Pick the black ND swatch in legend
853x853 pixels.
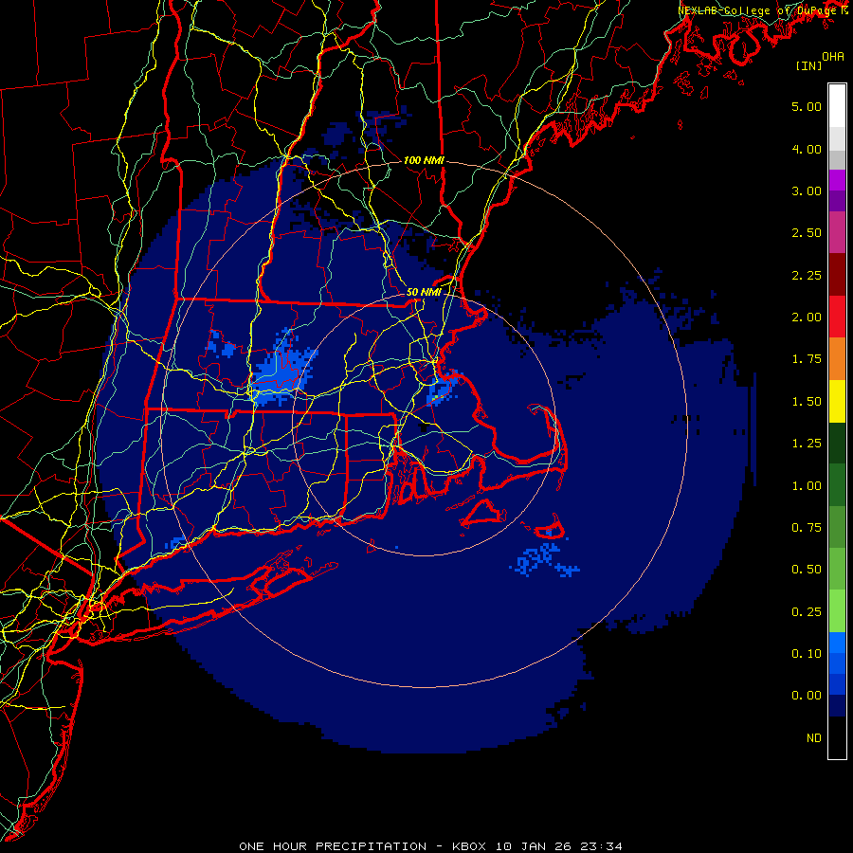(837, 737)
